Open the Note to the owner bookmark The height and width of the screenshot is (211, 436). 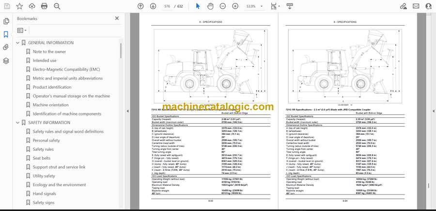(49, 52)
